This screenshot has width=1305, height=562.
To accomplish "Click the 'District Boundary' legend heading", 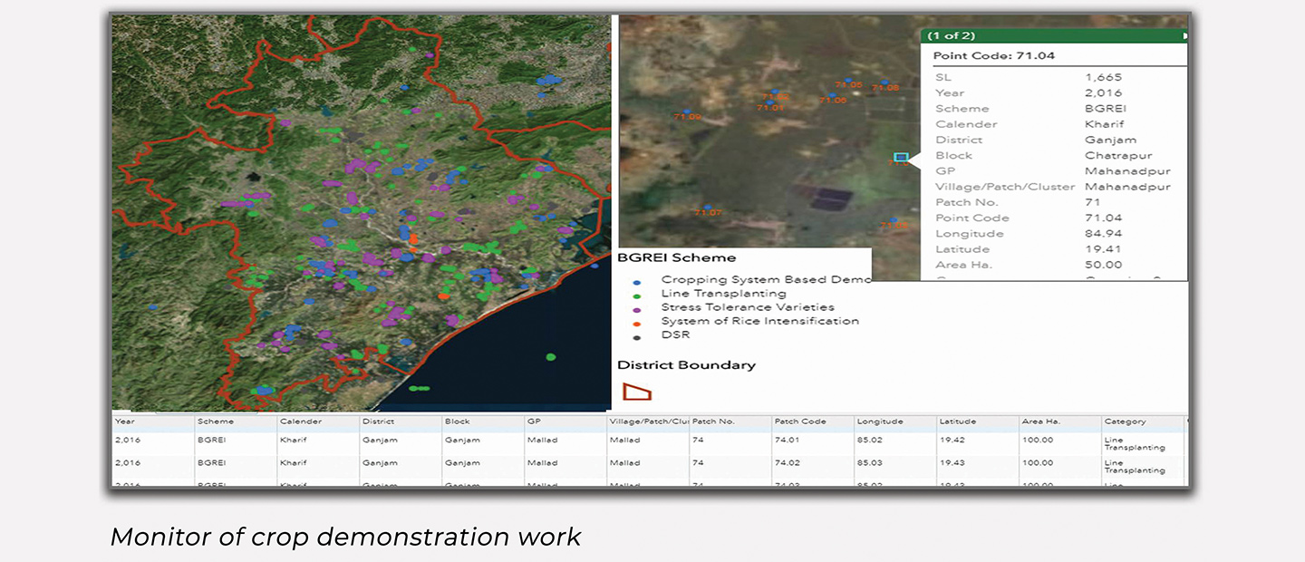I will pyautogui.click(x=686, y=365).
